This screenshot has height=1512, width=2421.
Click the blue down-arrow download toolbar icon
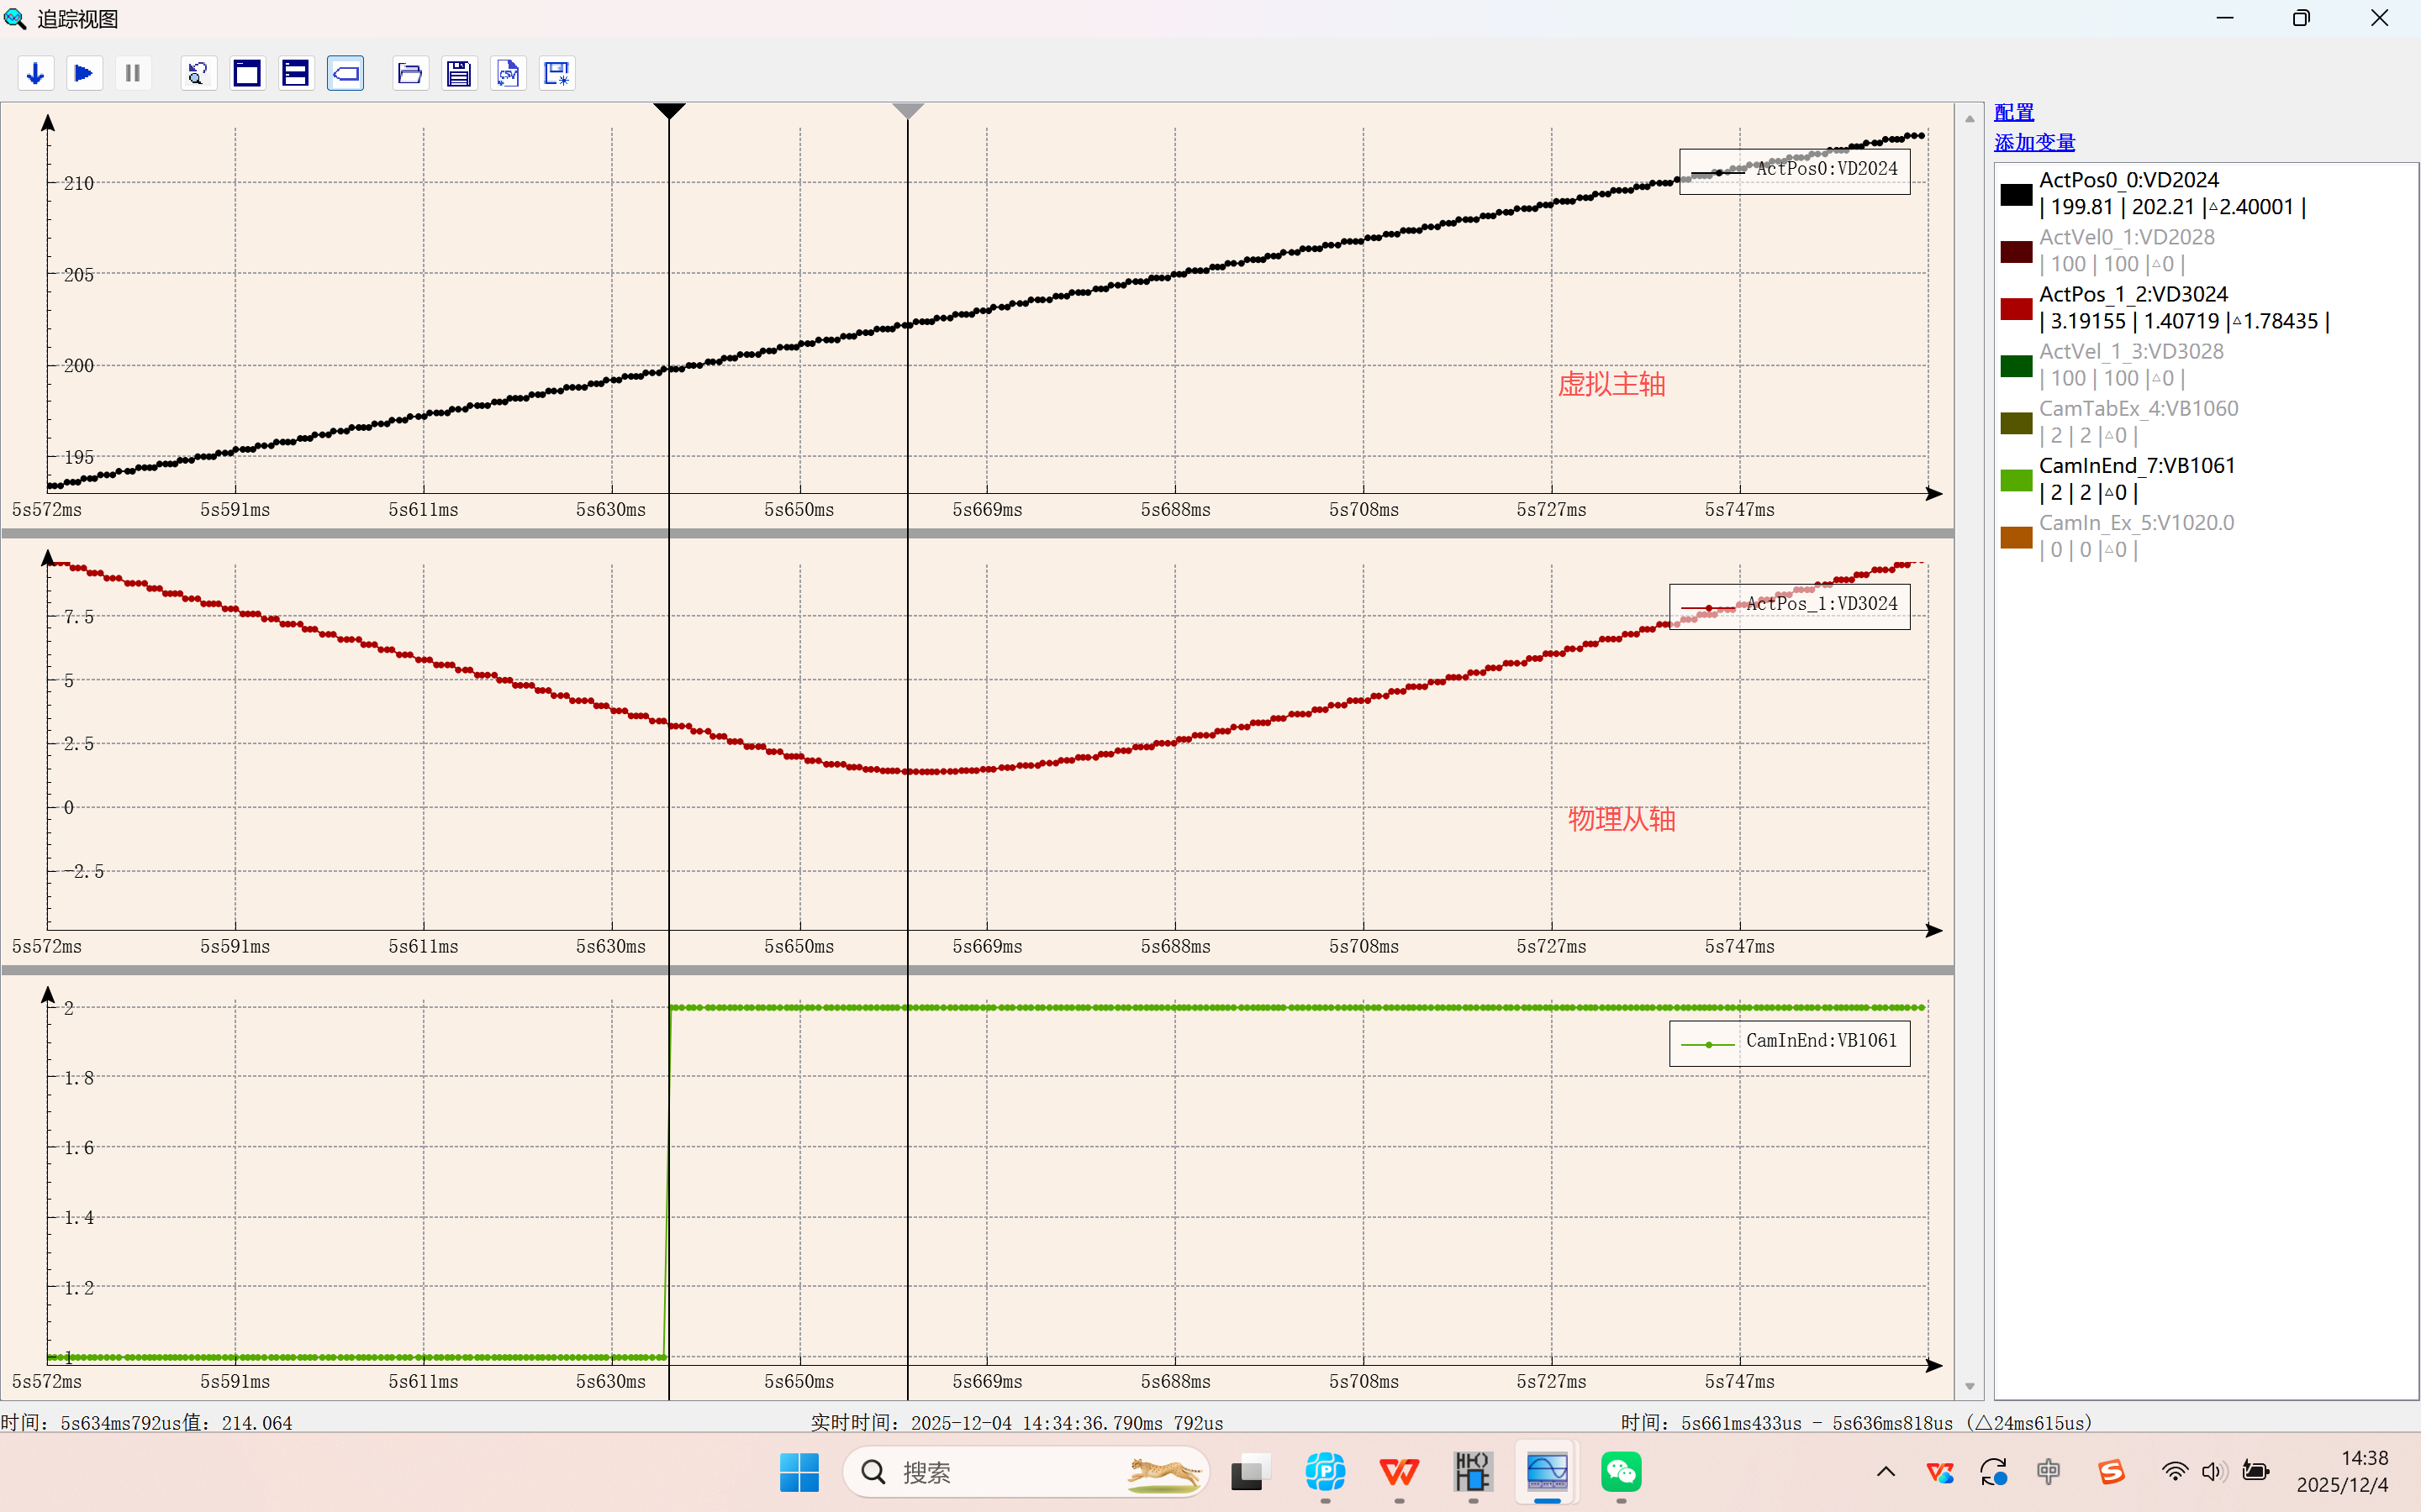pos(36,73)
